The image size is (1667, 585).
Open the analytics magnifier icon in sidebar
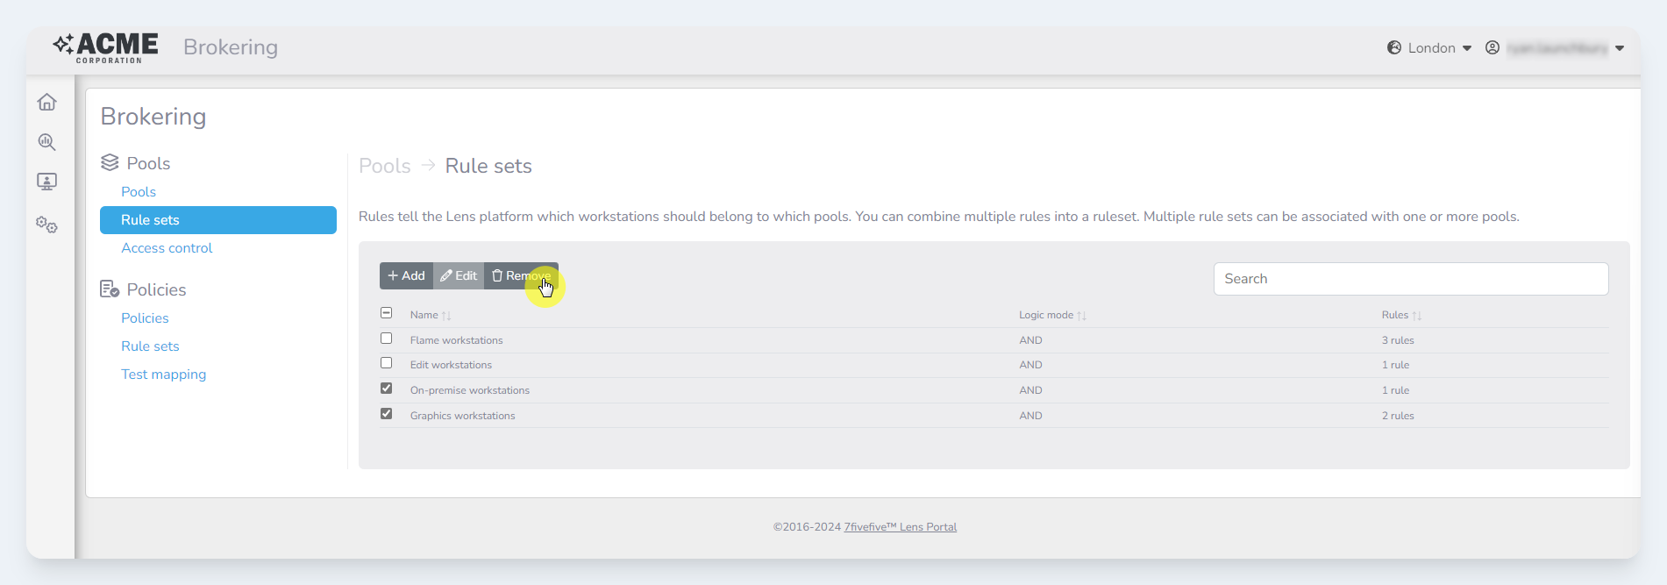(x=47, y=142)
